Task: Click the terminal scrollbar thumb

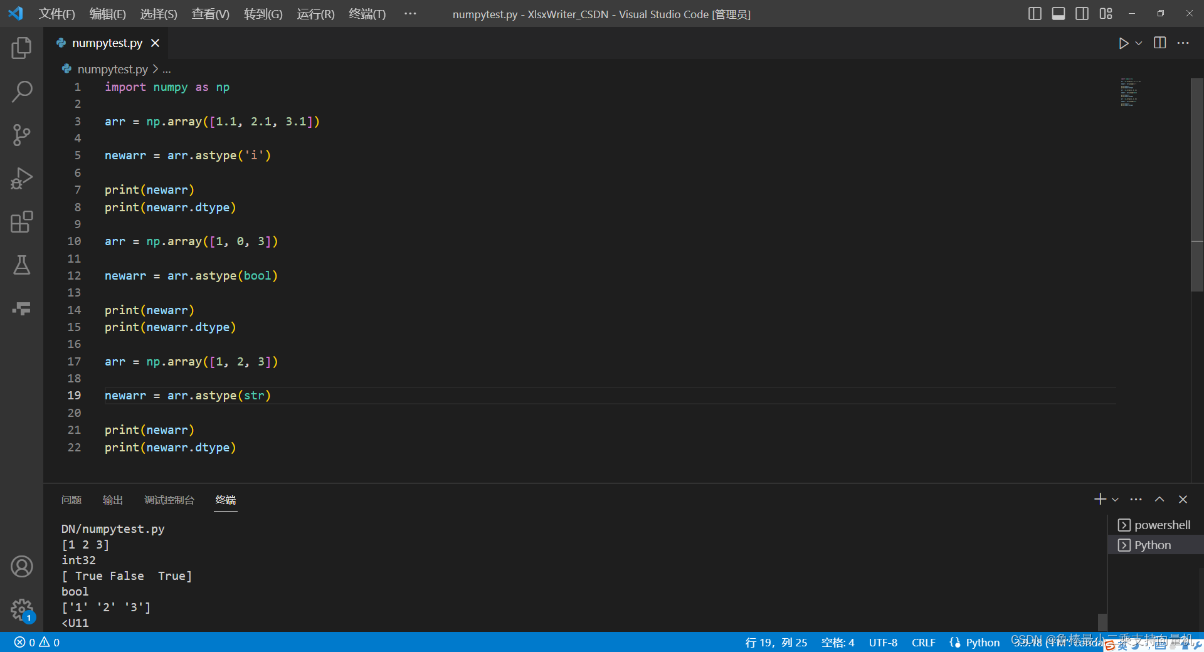Action: 1102,622
